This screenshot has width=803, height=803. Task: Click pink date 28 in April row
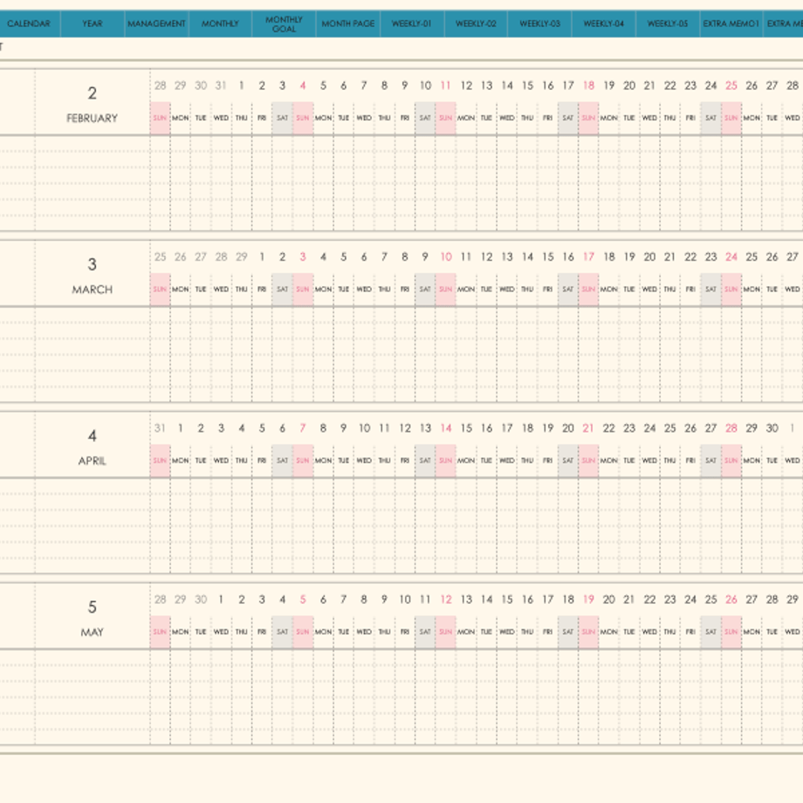click(731, 429)
